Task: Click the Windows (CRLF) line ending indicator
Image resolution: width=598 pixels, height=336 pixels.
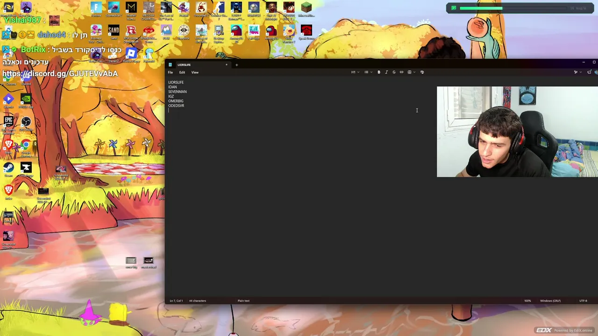Action: pos(550,301)
